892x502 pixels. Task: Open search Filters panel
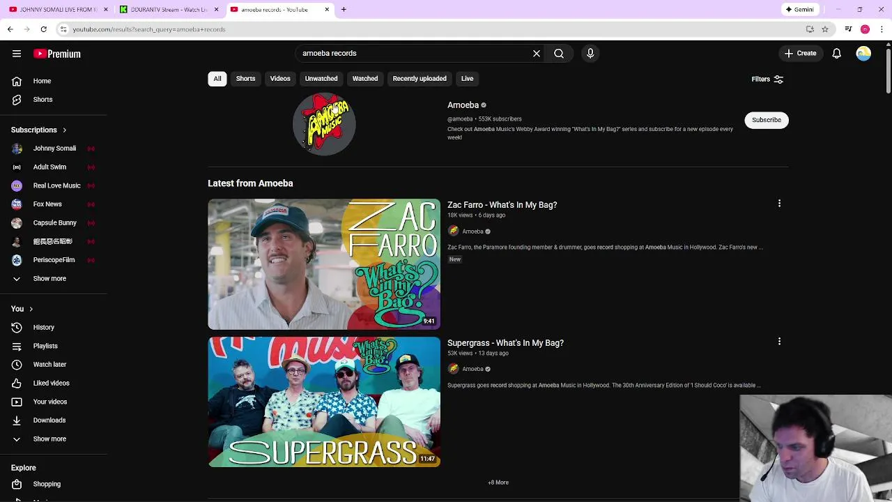[767, 79]
